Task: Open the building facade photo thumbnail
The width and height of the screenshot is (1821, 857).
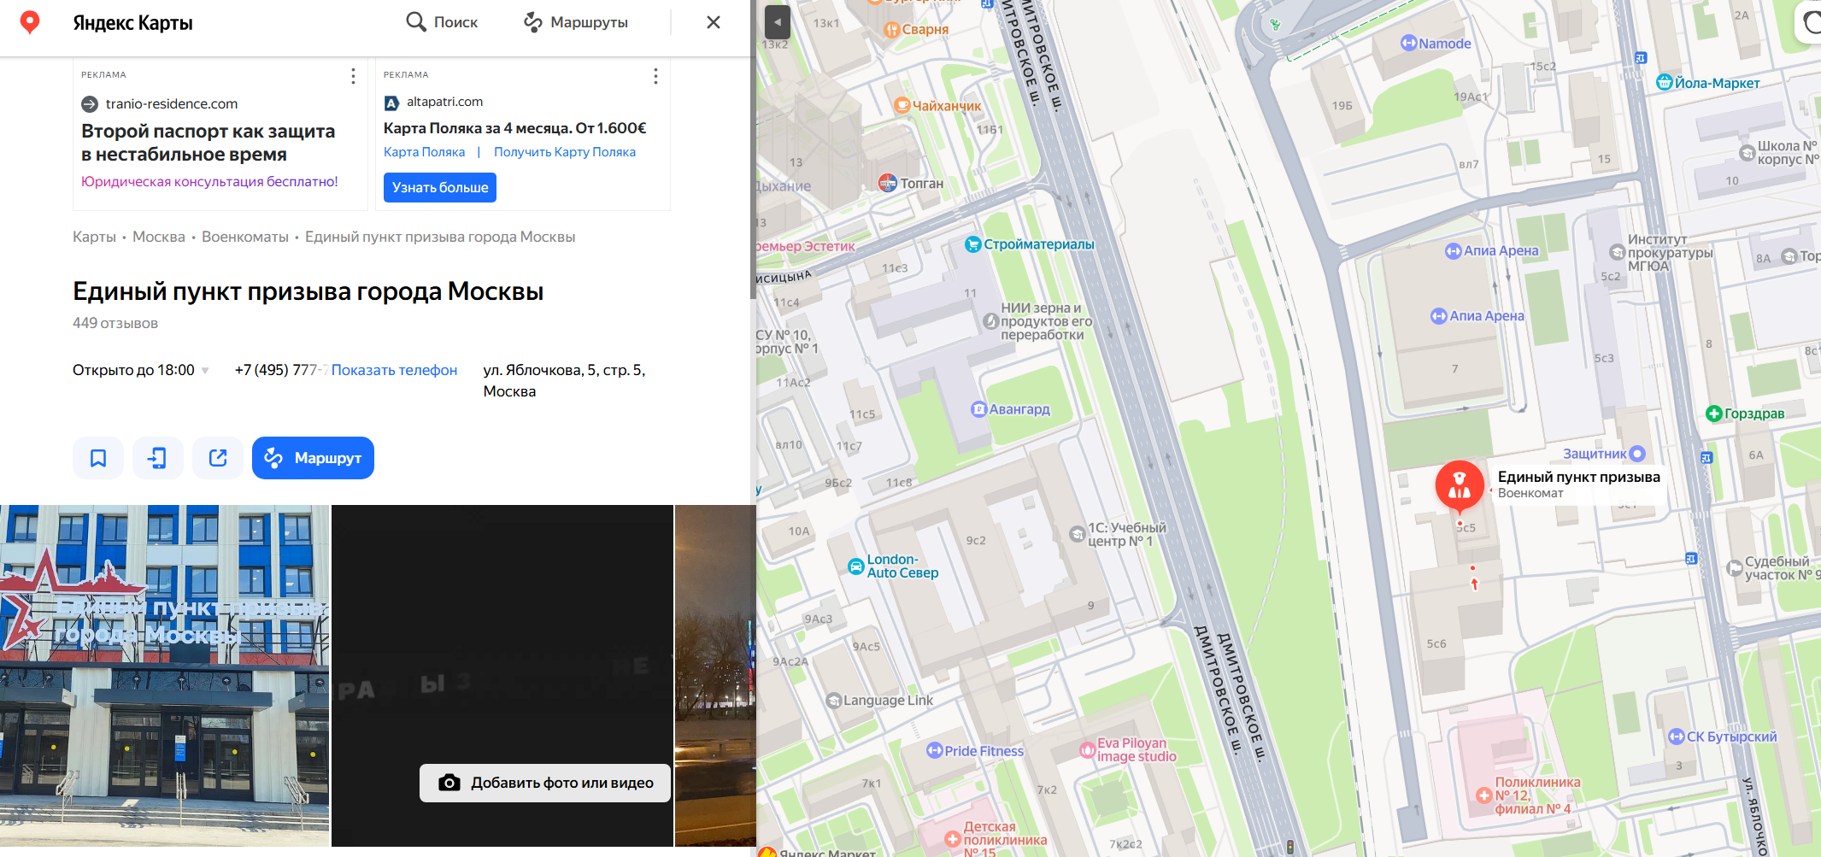Action: coord(164,676)
